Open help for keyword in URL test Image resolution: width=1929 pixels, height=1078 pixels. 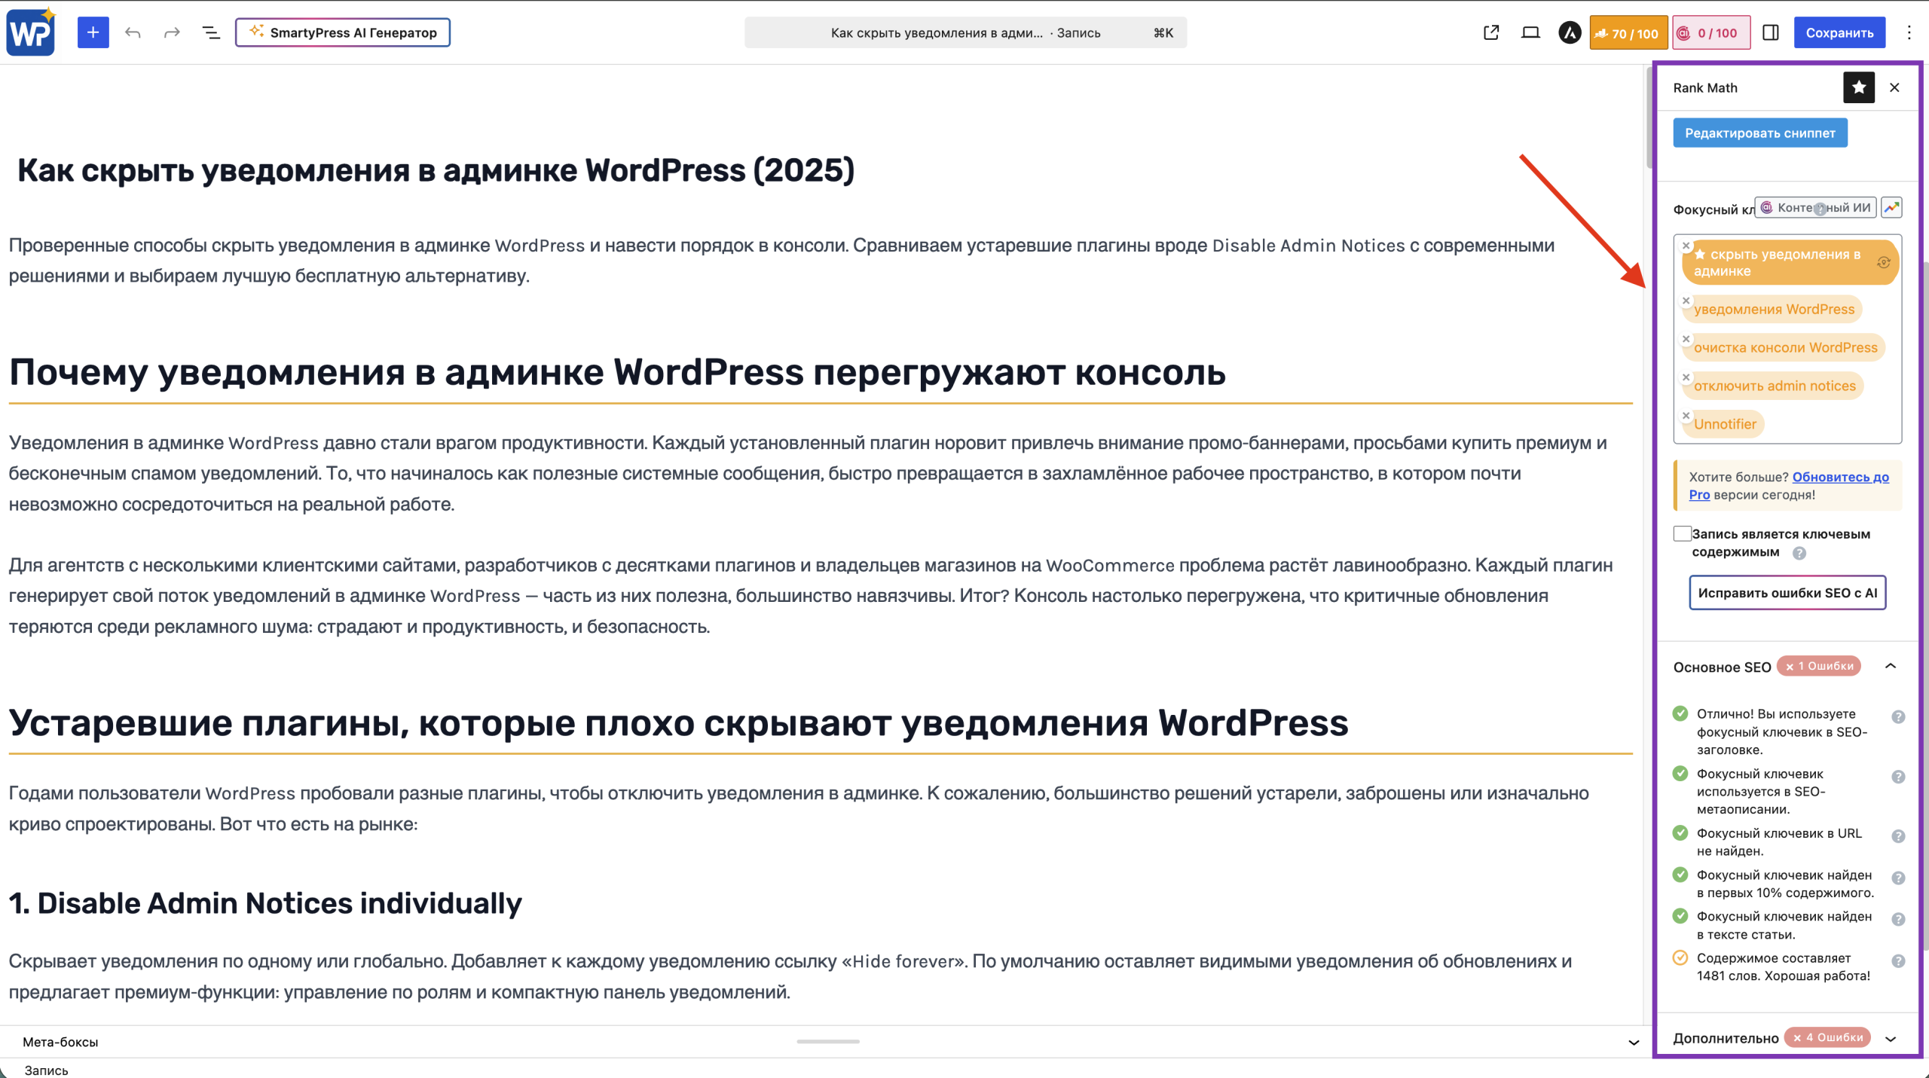coord(1898,836)
